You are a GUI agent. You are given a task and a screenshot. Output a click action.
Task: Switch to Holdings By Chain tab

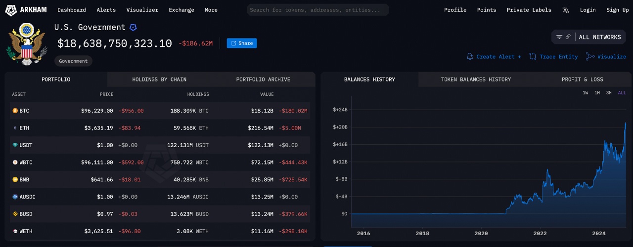point(159,80)
